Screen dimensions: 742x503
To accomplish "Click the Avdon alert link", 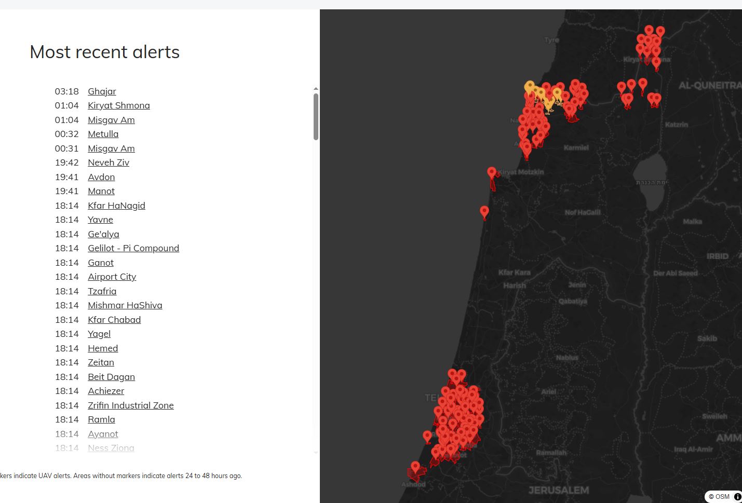I will pyautogui.click(x=101, y=177).
